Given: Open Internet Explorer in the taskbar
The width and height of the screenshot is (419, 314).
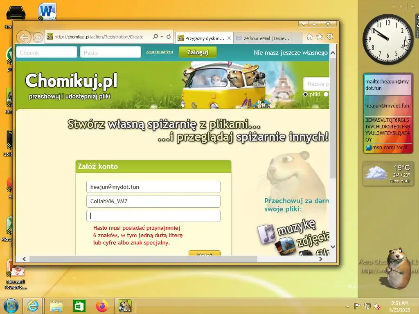Looking at the screenshot, I should (33, 306).
